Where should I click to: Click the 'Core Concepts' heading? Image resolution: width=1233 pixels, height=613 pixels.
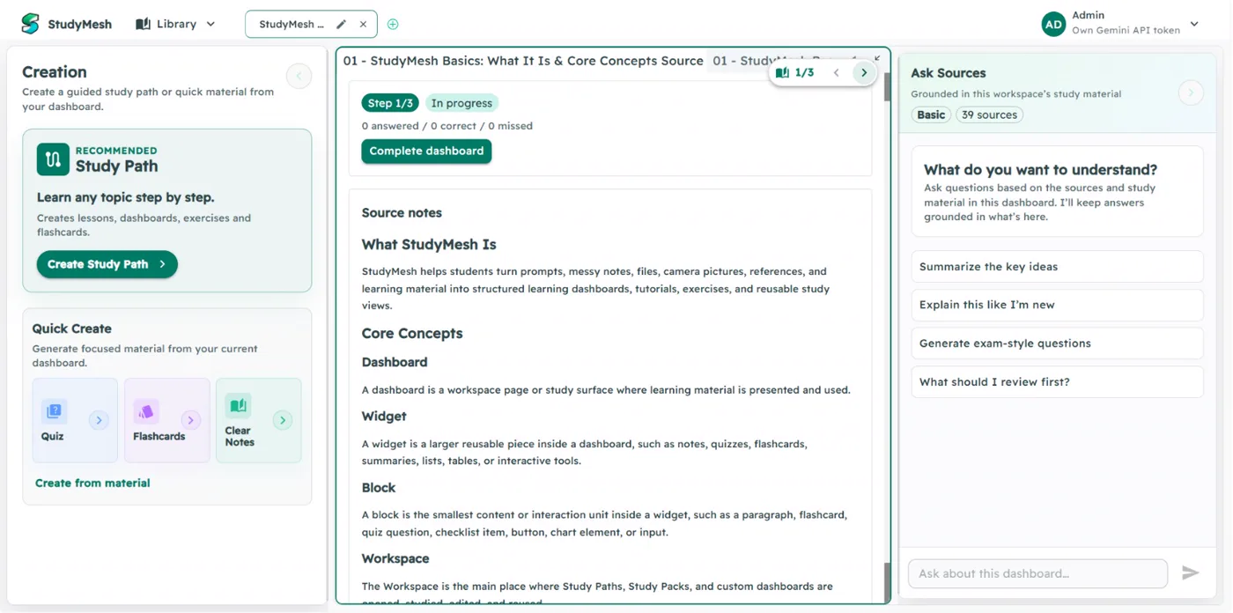tap(412, 334)
